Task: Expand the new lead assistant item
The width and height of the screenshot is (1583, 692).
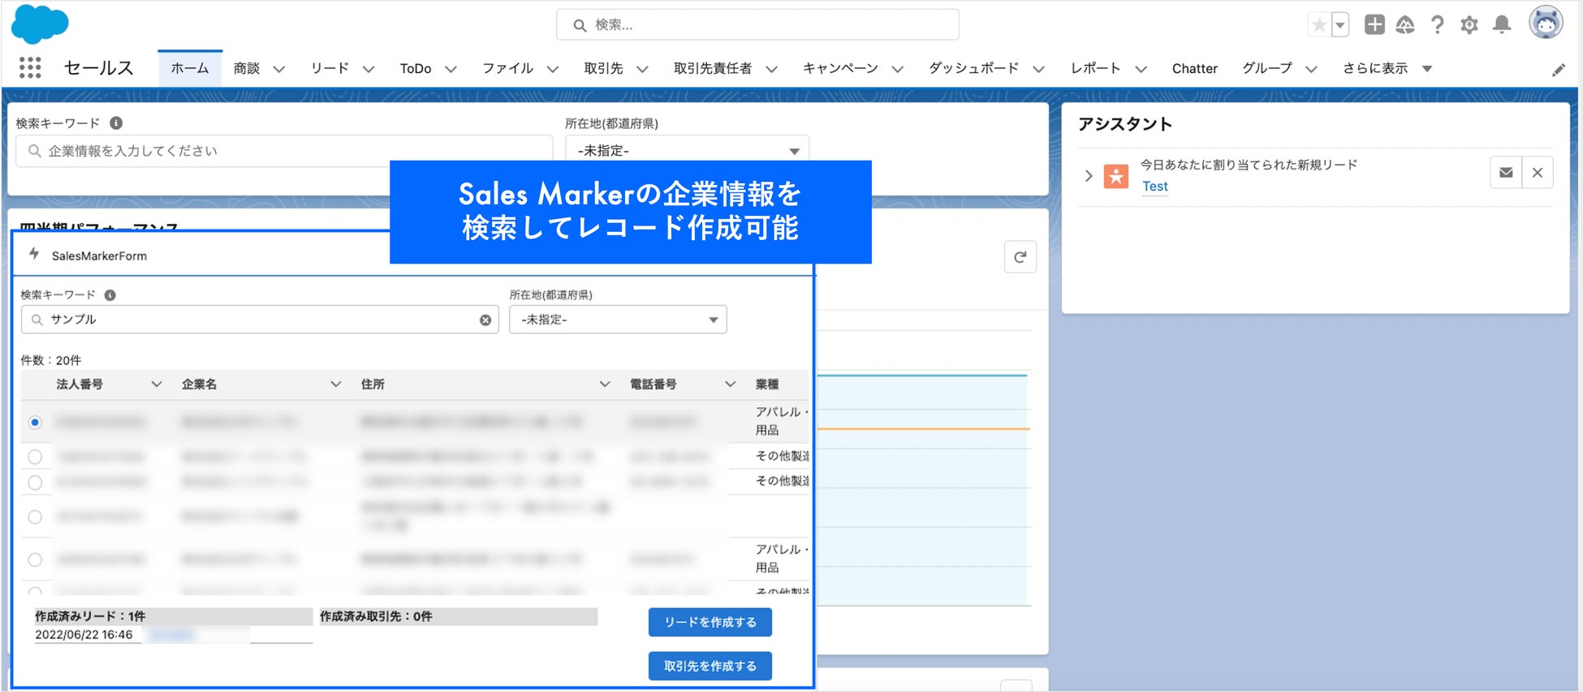Action: tap(1089, 175)
